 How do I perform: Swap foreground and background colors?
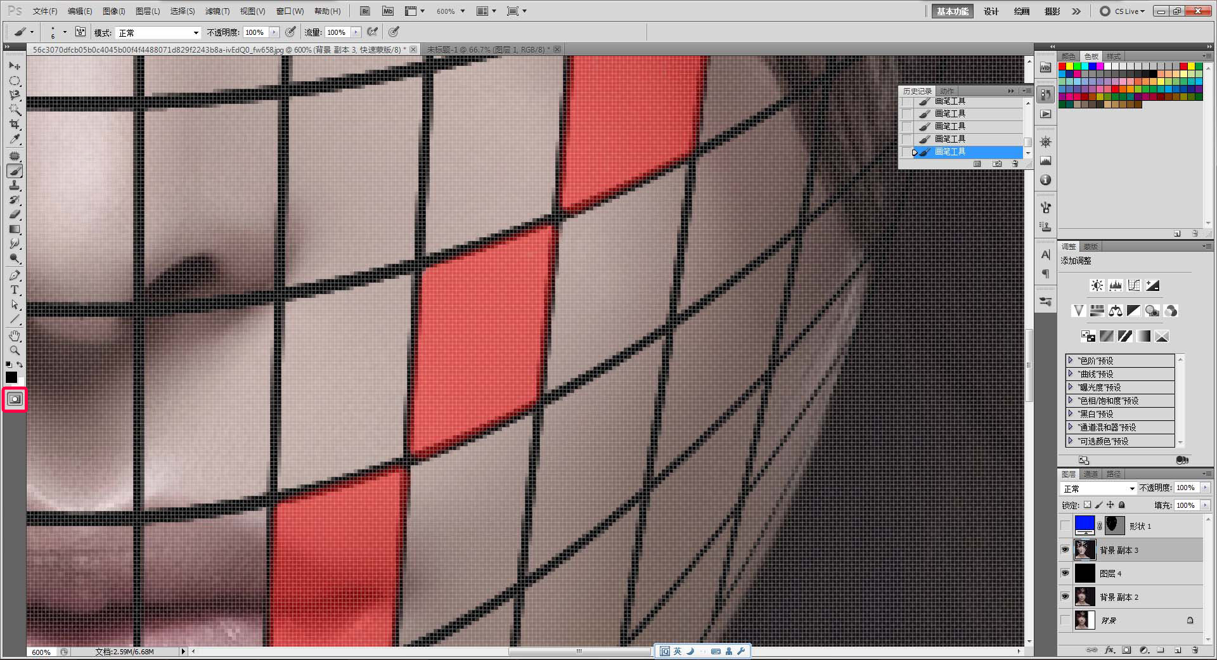[20, 365]
